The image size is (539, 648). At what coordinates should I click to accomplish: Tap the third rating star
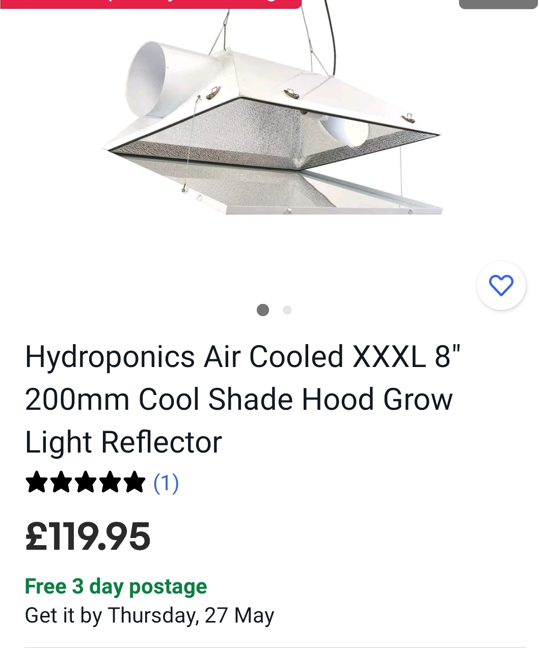(85, 482)
